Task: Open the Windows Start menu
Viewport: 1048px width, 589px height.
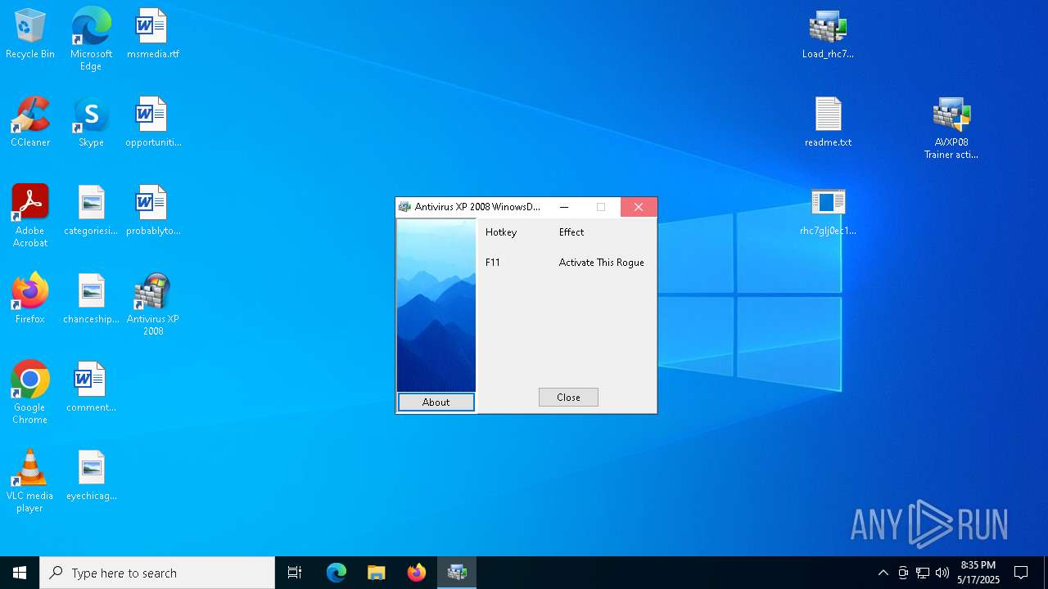Action: click(20, 573)
